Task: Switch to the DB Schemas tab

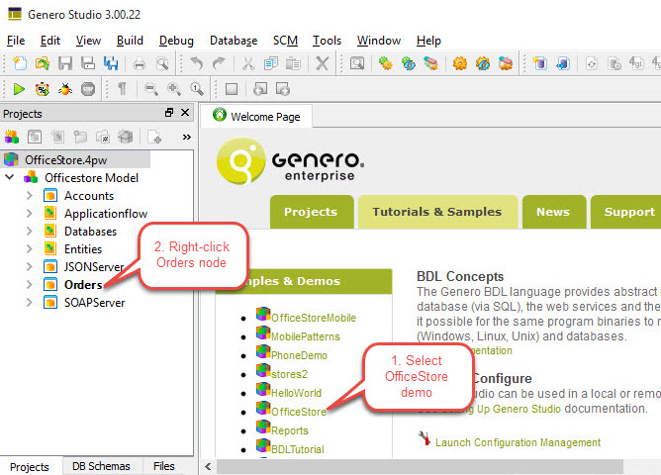Action: [101, 466]
